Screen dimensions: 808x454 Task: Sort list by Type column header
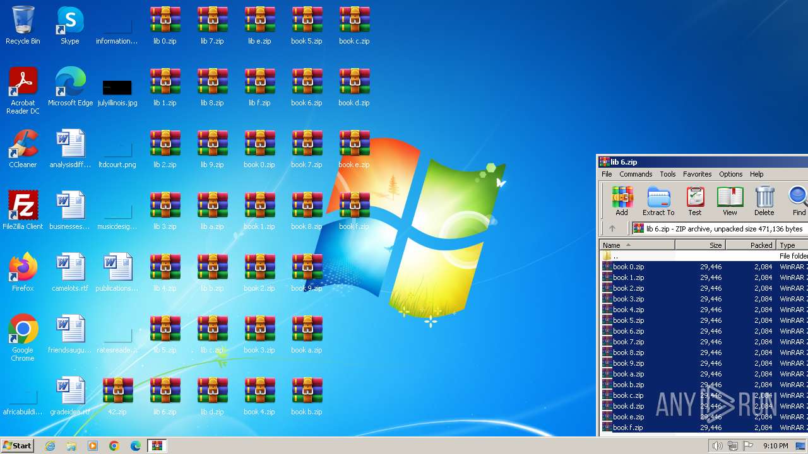(x=792, y=245)
